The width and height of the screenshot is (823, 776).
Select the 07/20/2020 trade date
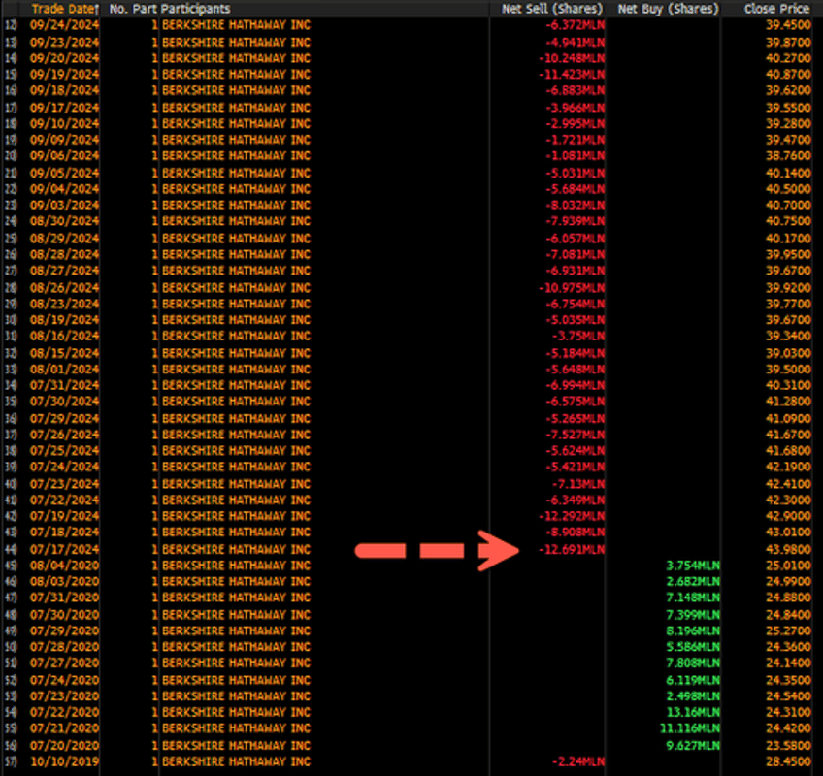point(65,746)
